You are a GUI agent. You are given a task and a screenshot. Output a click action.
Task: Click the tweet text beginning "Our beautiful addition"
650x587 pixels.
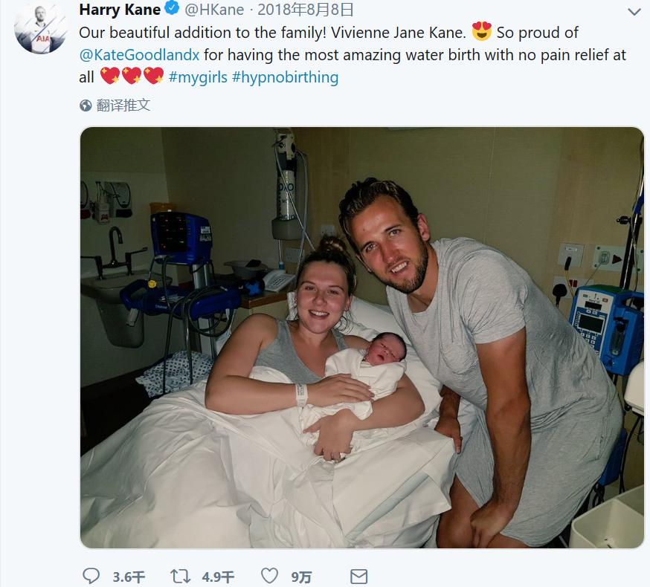(275, 33)
